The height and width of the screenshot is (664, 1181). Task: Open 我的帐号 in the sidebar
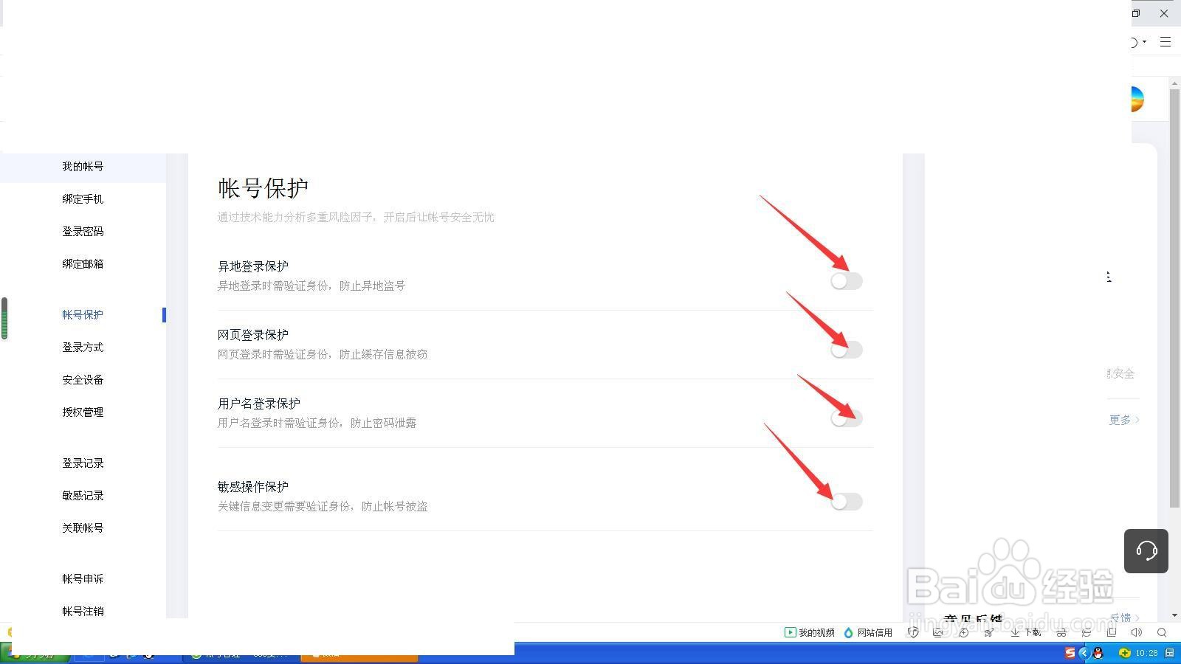click(x=83, y=167)
